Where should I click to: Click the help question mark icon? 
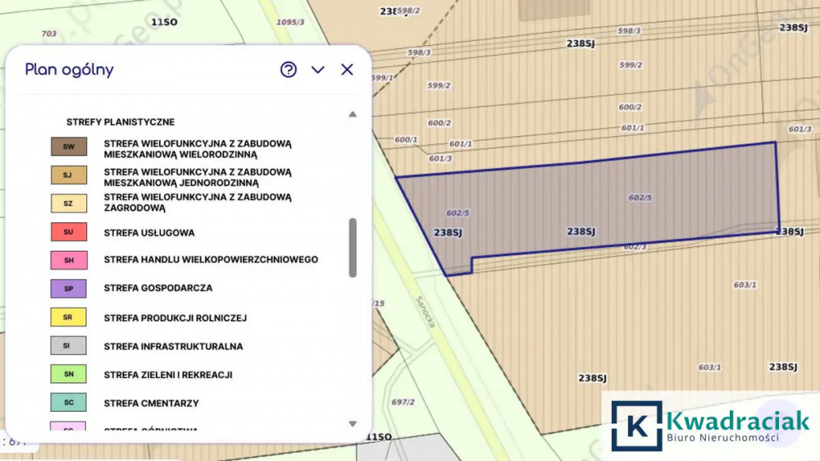288,70
